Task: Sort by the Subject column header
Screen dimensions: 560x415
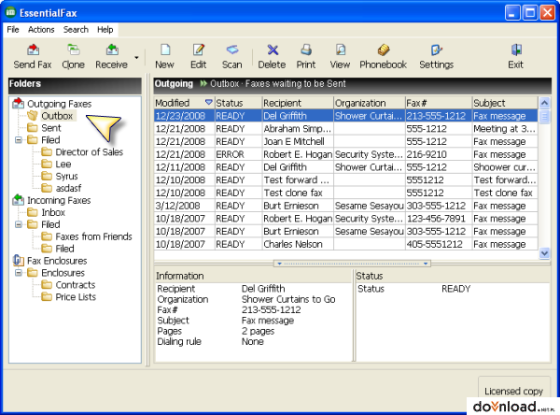Action: 505,103
